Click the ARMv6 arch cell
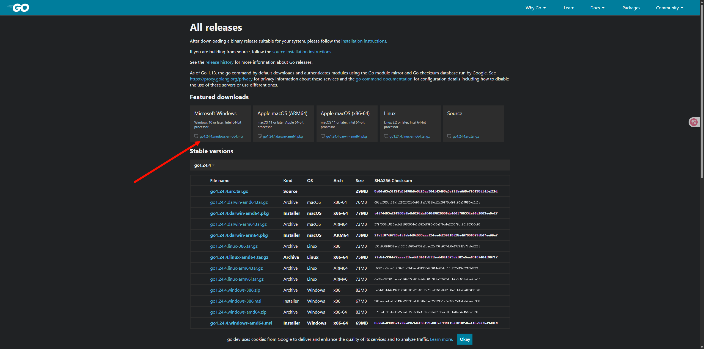 (x=340, y=279)
